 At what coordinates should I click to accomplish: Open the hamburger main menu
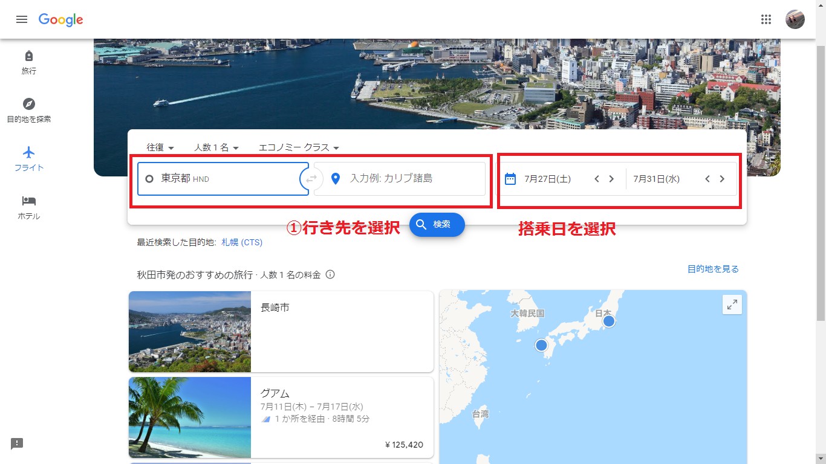tap(22, 19)
